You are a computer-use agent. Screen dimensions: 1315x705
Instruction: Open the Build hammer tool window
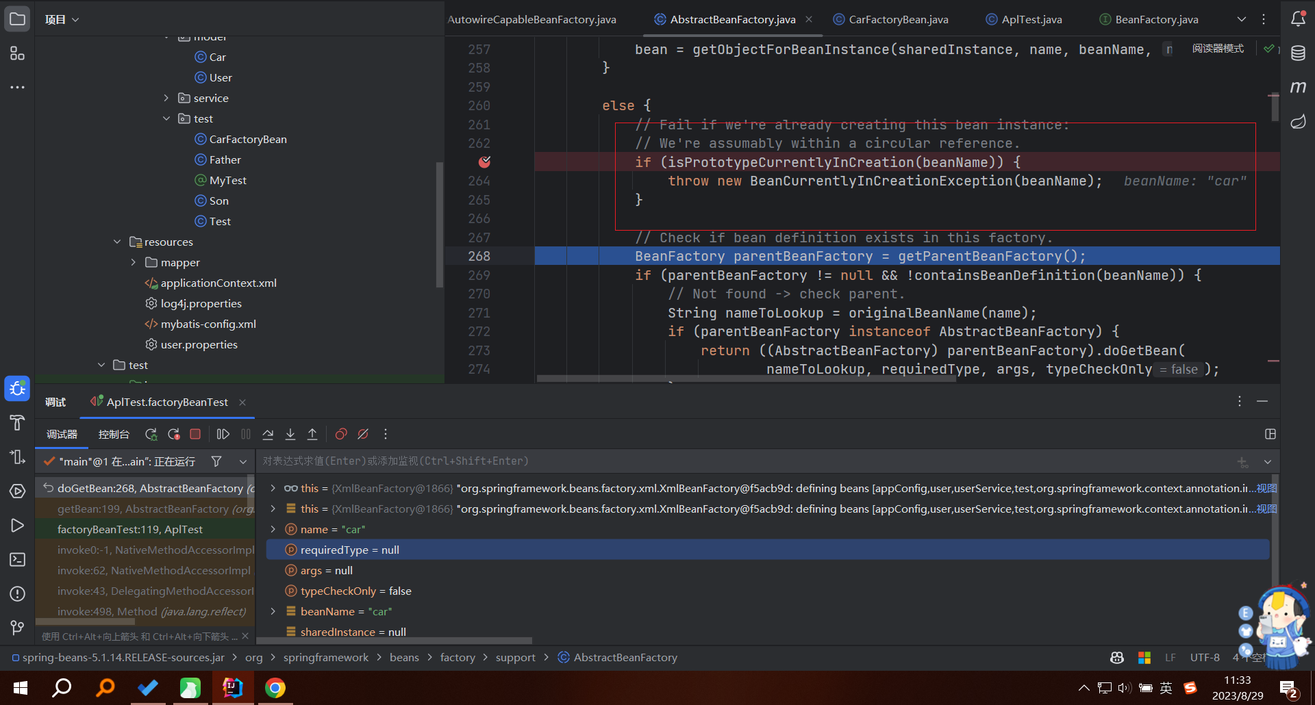coord(17,423)
